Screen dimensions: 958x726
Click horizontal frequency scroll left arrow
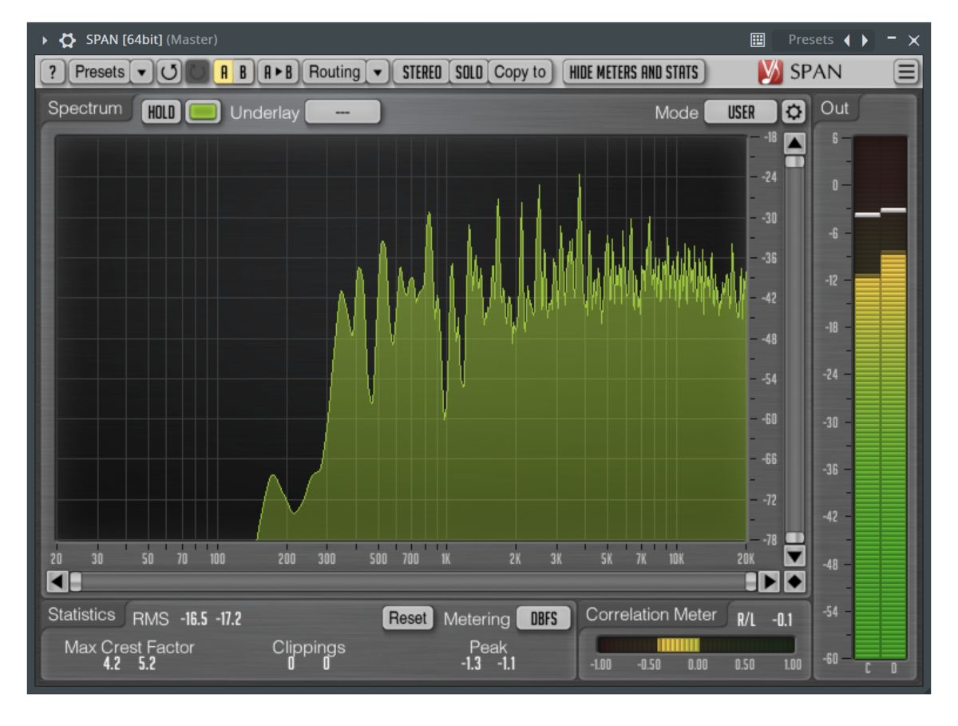pos(57,581)
